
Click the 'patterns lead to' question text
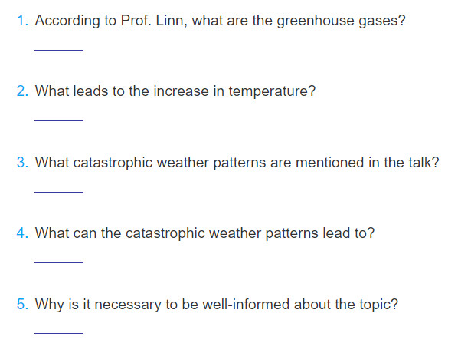204,233
